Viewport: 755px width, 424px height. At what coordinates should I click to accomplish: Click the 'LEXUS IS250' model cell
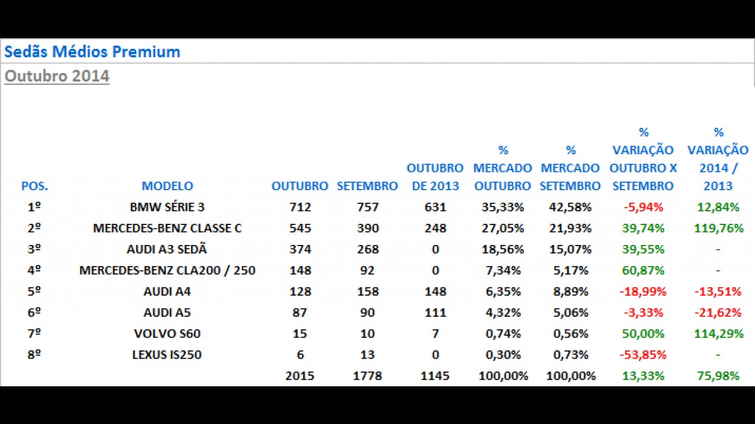(168, 355)
